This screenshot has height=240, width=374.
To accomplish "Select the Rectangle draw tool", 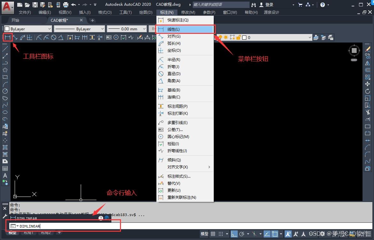I will click(5, 77).
